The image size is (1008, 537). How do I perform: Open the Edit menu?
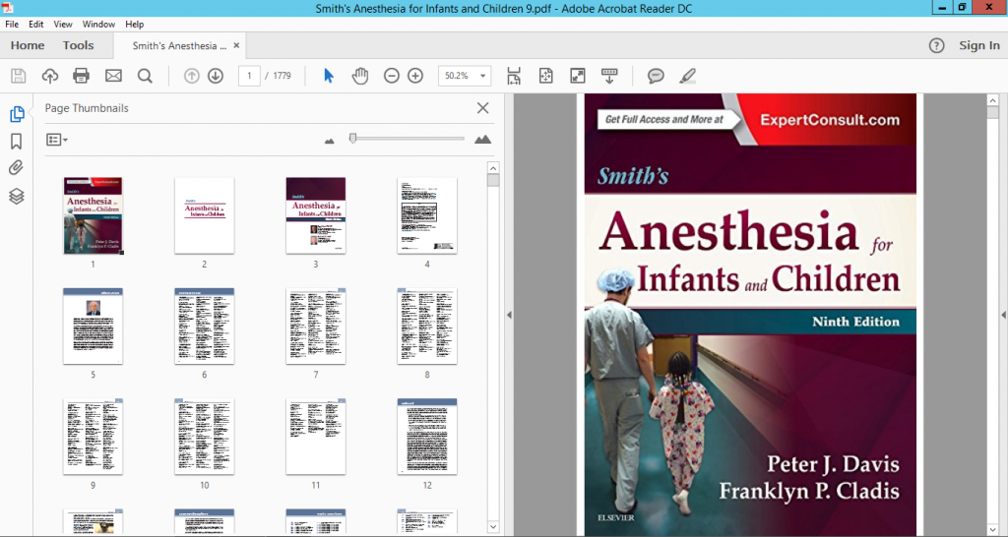[36, 24]
